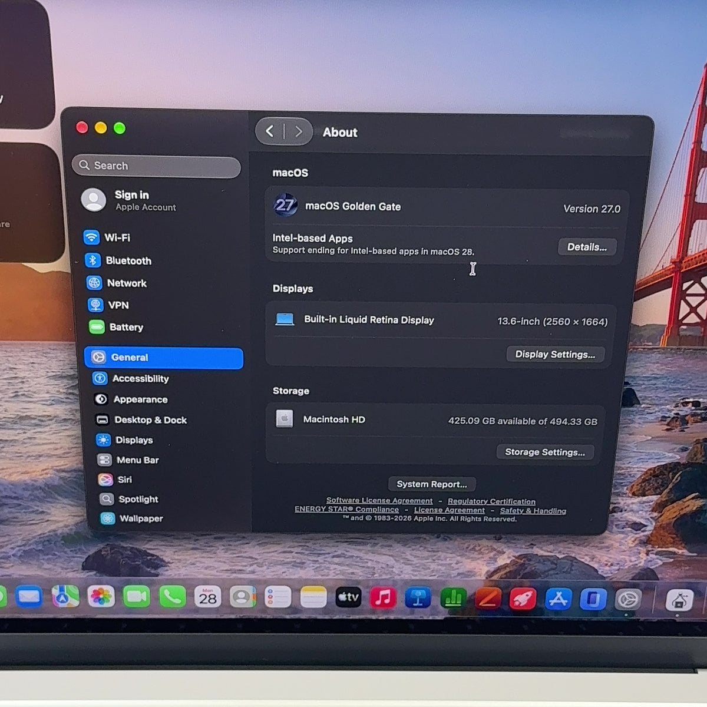Click the macOS Golden Gate 27 icon

click(x=285, y=205)
